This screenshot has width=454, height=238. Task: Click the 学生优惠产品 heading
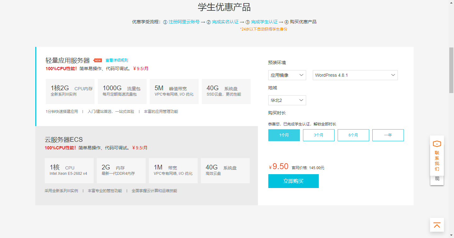click(x=224, y=7)
